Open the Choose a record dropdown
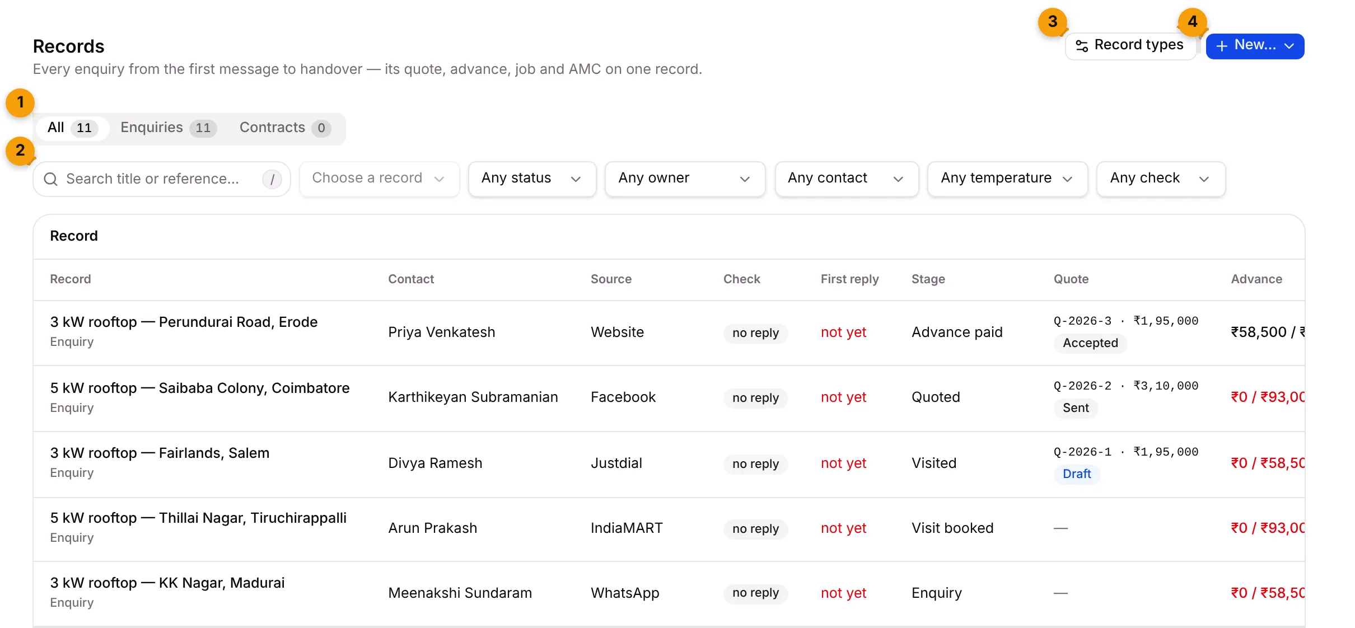The height and width of the screenshot is (628, 1355). (380, 179)
